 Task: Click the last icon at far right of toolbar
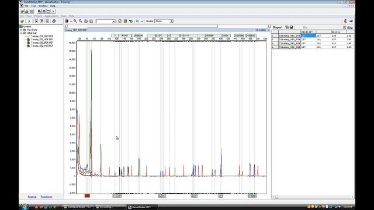351,21
